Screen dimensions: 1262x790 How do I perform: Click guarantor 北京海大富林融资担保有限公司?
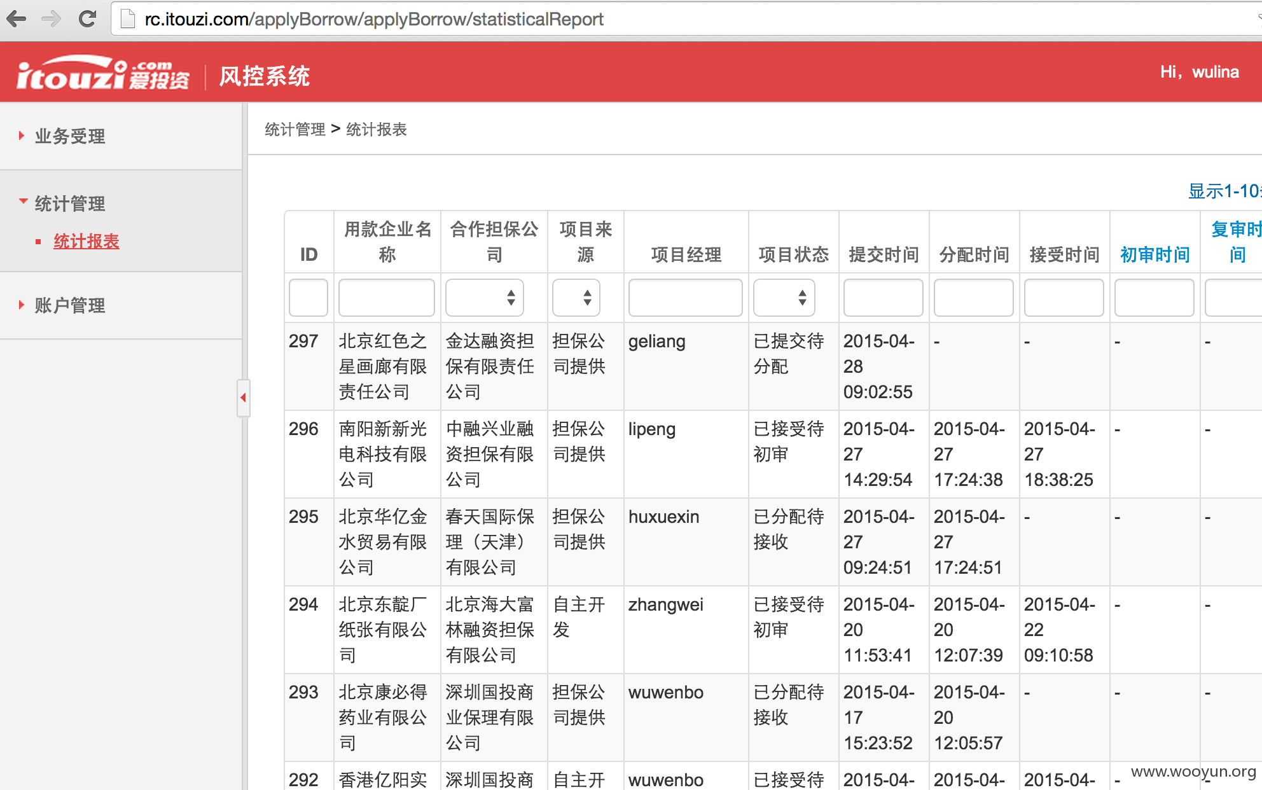490,630
